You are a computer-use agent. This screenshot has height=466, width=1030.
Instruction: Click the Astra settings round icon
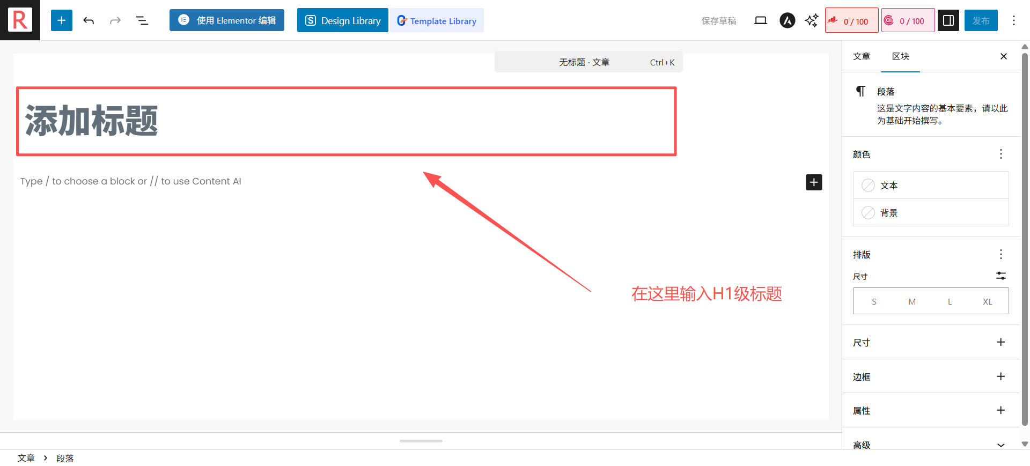point(787,20)
